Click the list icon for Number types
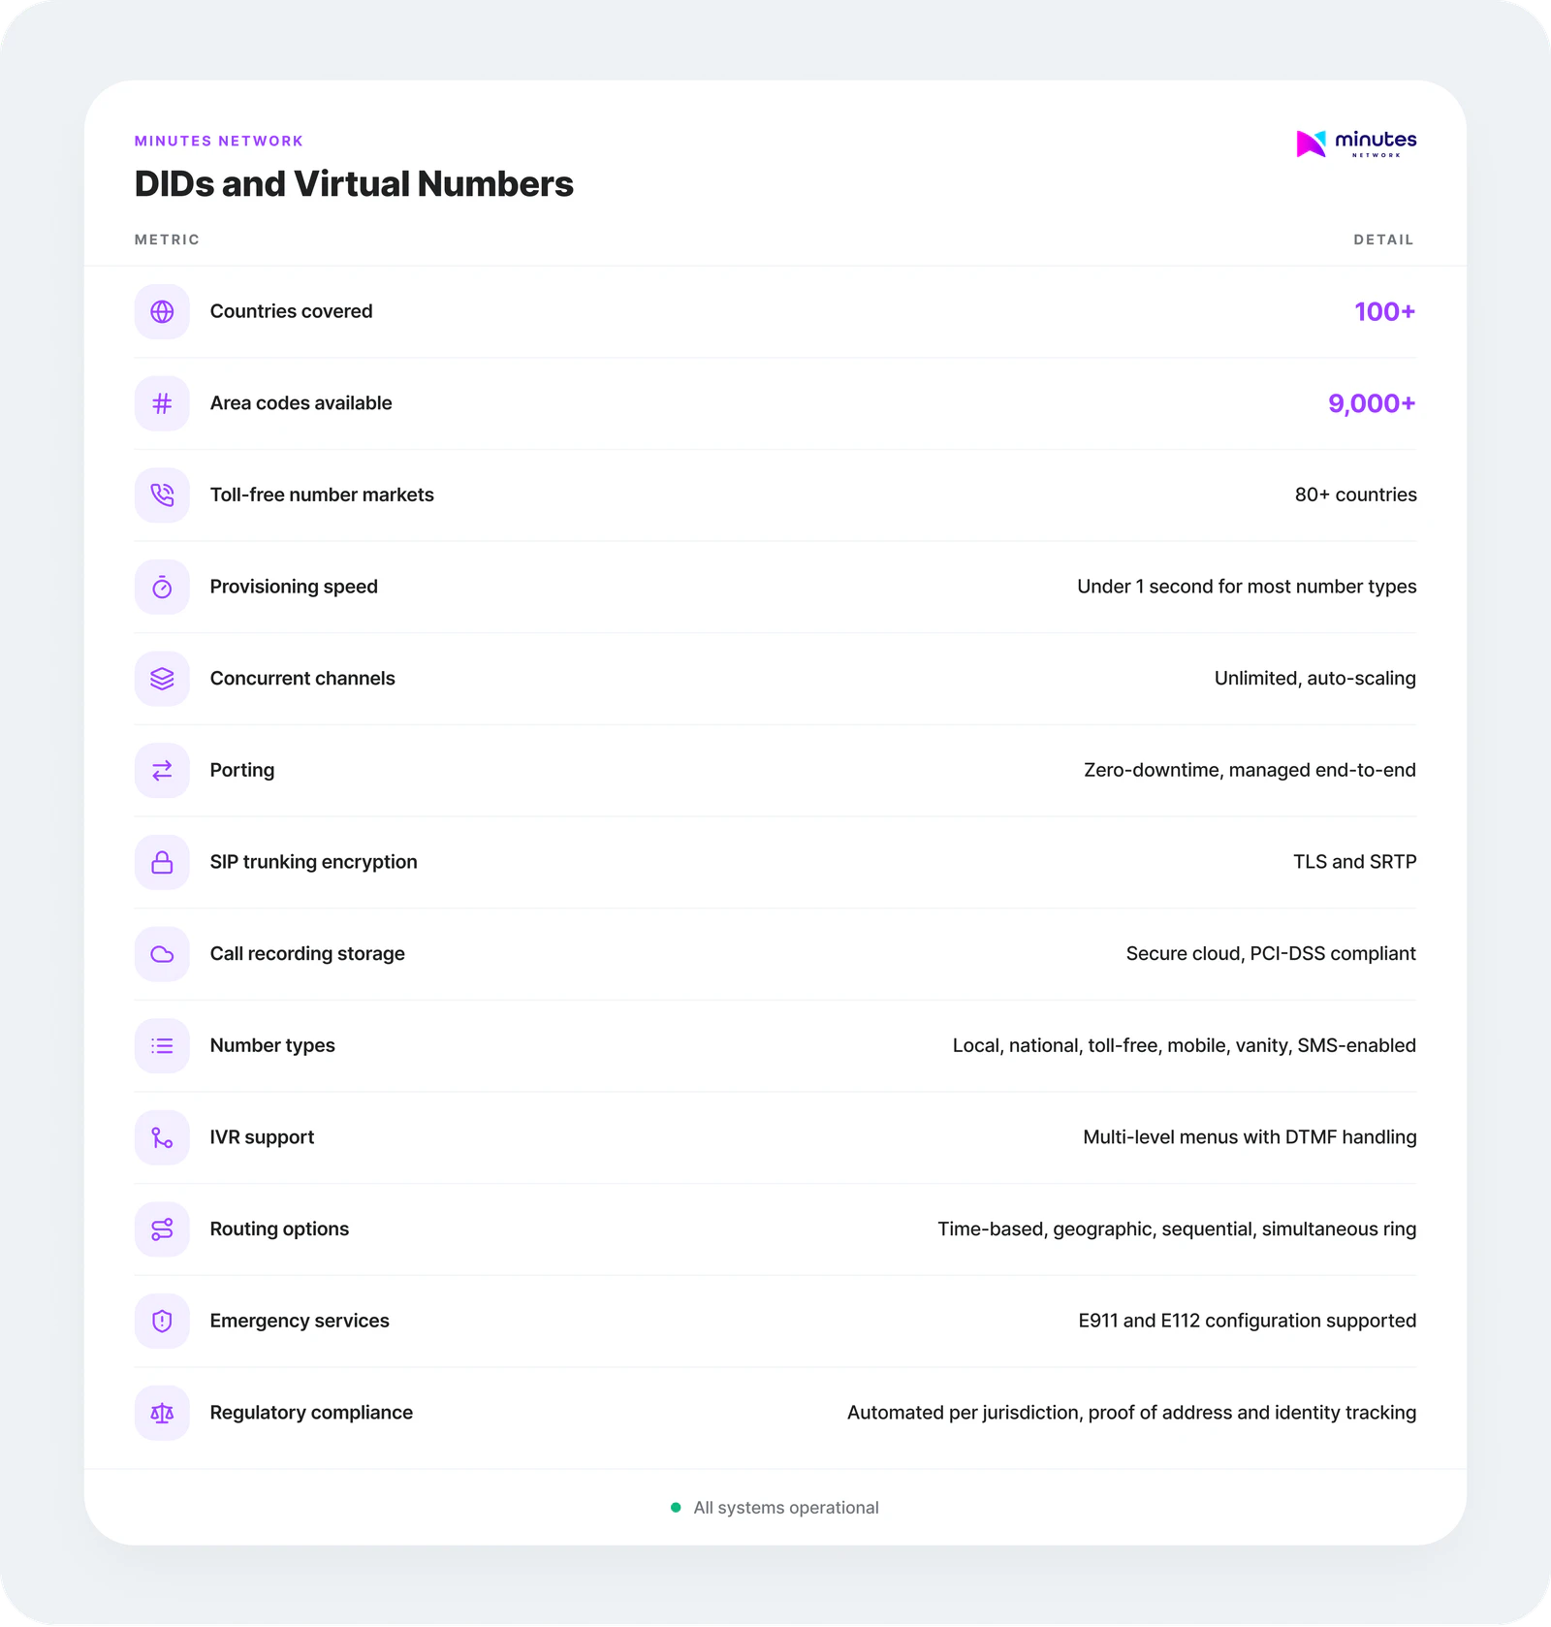 tap(162, 1045)
